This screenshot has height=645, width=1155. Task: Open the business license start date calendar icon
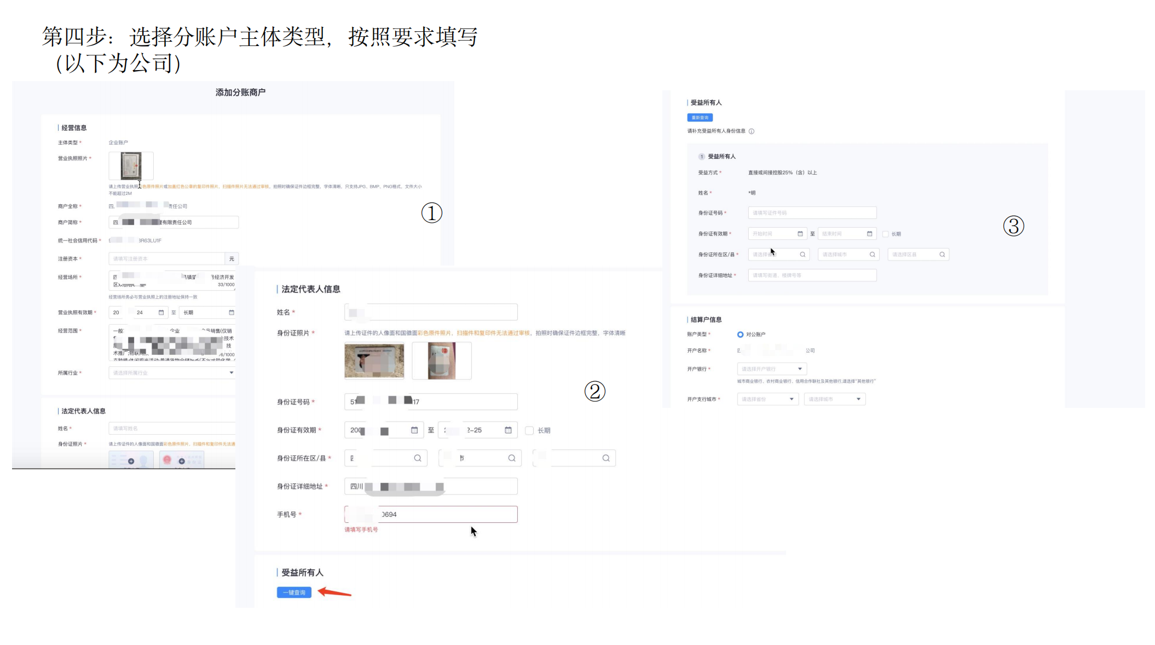click(x=161, y=313)
